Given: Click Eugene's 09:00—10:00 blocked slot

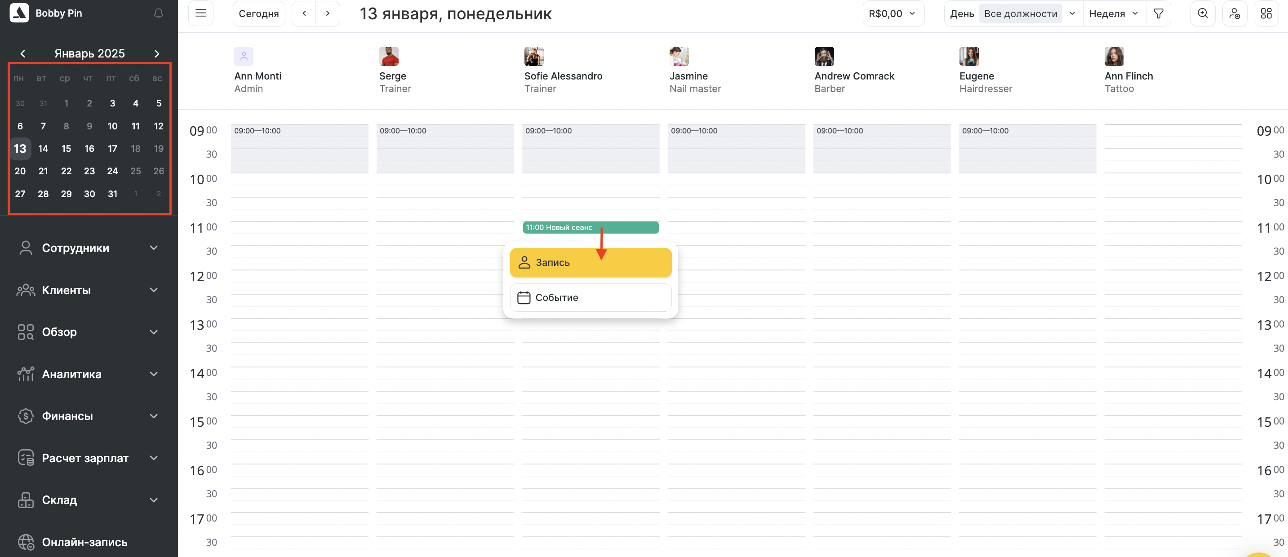Looking at the screenshot, I should tap(1027, 149).
